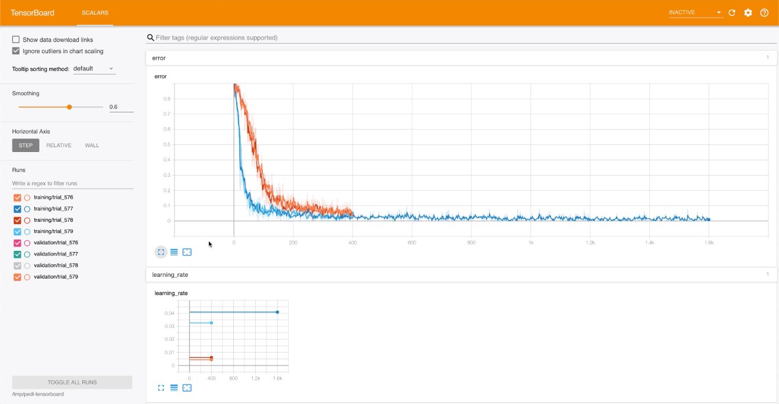The height and width of the screenshot is (404, 779).
Task: Click the validation/trial_576 run name
Action: [56, 243]
